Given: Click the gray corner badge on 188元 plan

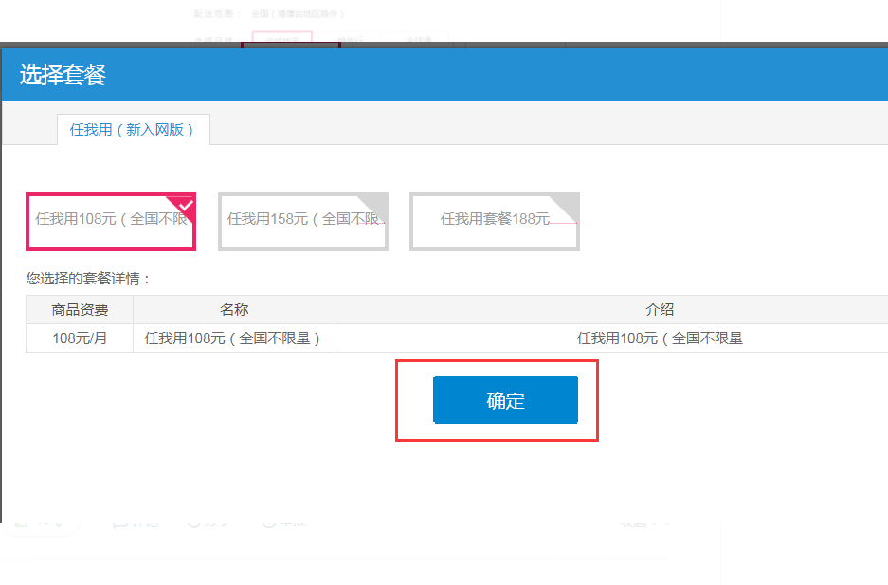Looking at the screenshot, I should (569, 204).
